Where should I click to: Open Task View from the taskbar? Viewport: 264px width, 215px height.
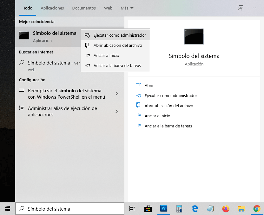(x=132, y=209)
